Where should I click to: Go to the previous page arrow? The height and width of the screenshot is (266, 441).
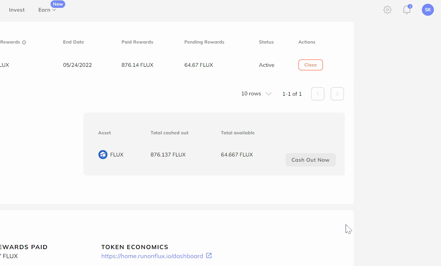[318, 94]
